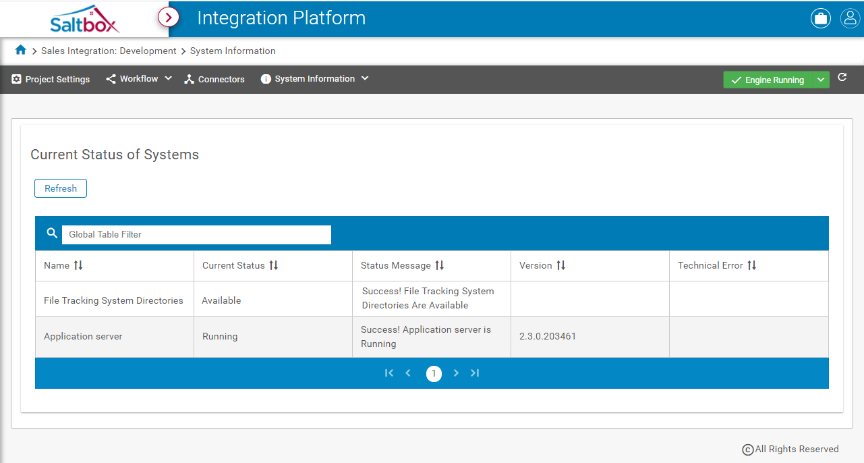
Task: Click Integration Platform title
Action: click(281, 18)
